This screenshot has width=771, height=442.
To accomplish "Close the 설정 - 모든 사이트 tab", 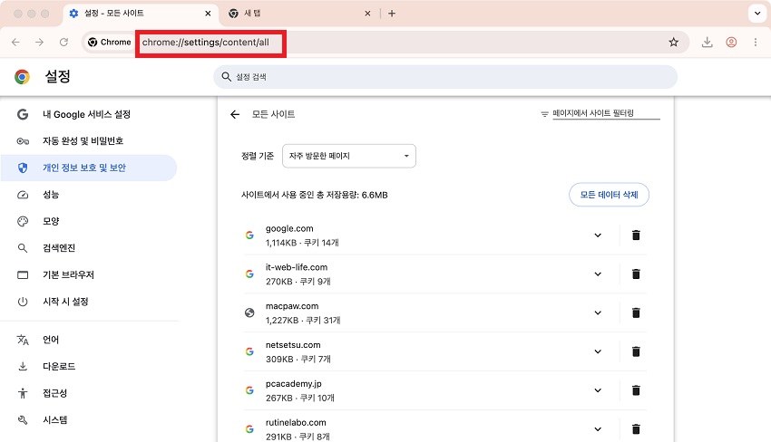I will [208, 14].
